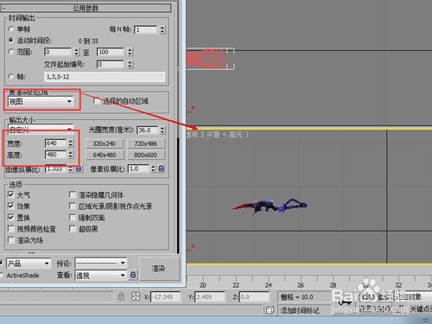Click the set key icon
Screen dimensions: 432x324
[344, 303]
